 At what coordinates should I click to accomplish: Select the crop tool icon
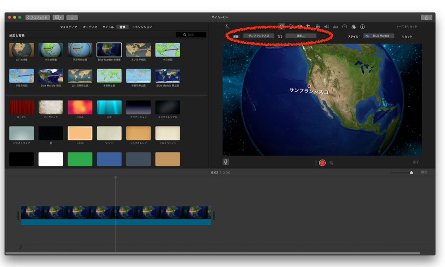pos(308,27)
